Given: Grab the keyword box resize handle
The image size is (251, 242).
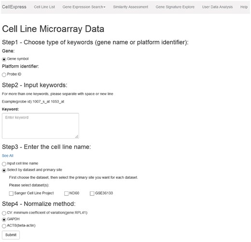Looking at the screenshot, I should pos(77,136).
